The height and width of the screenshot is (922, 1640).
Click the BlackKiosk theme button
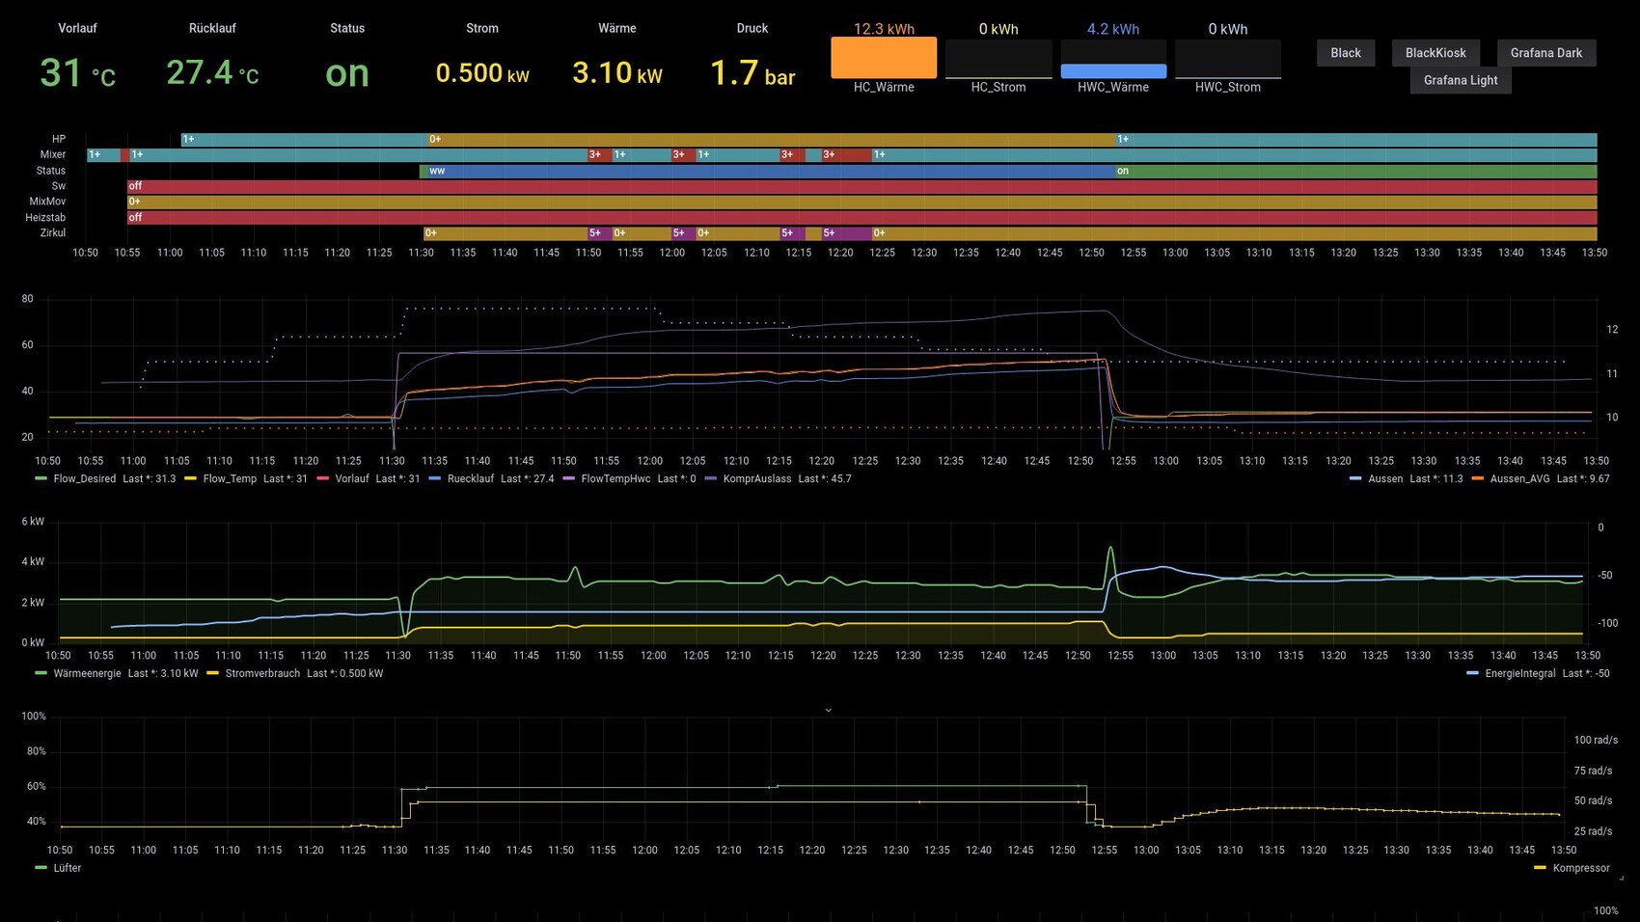[x=1435, y=53]
